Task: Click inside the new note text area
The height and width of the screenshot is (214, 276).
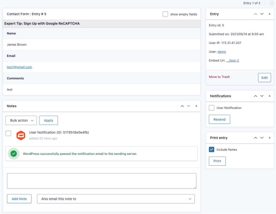Action: click(x=101, y=181)
